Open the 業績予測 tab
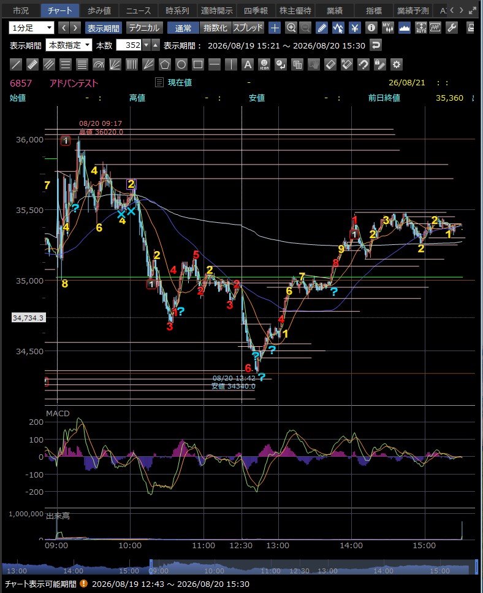This screenshot has height=593, width=483. coord(413,11)
